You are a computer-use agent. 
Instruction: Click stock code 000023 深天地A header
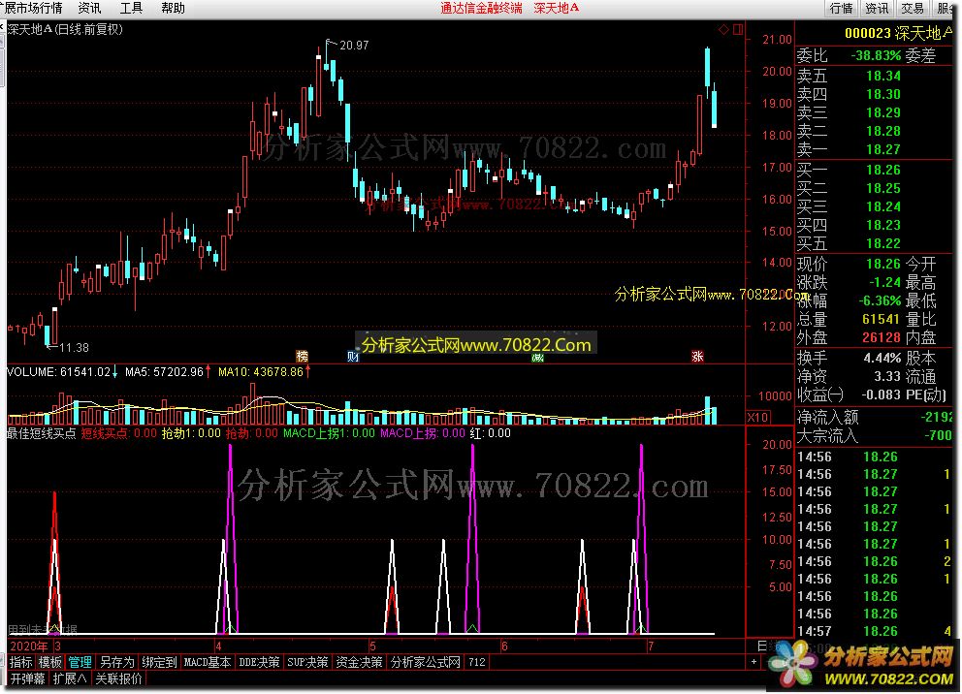point(898,33)
